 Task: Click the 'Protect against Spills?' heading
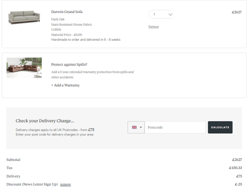click(69, 64)
